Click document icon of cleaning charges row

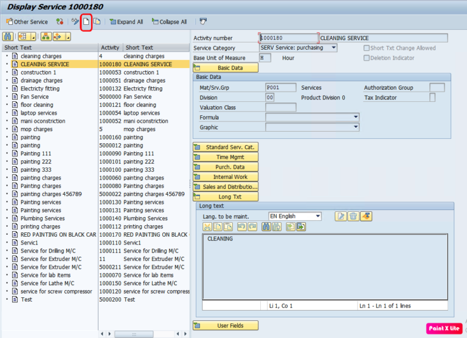(x=15, y=56)
